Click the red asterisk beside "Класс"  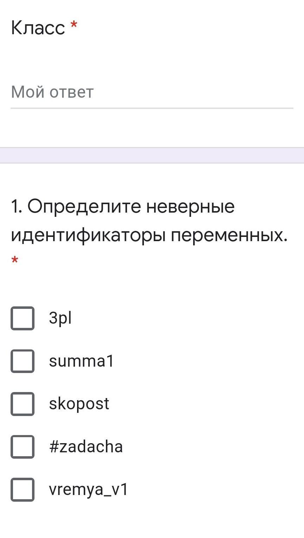pos(74,25)
